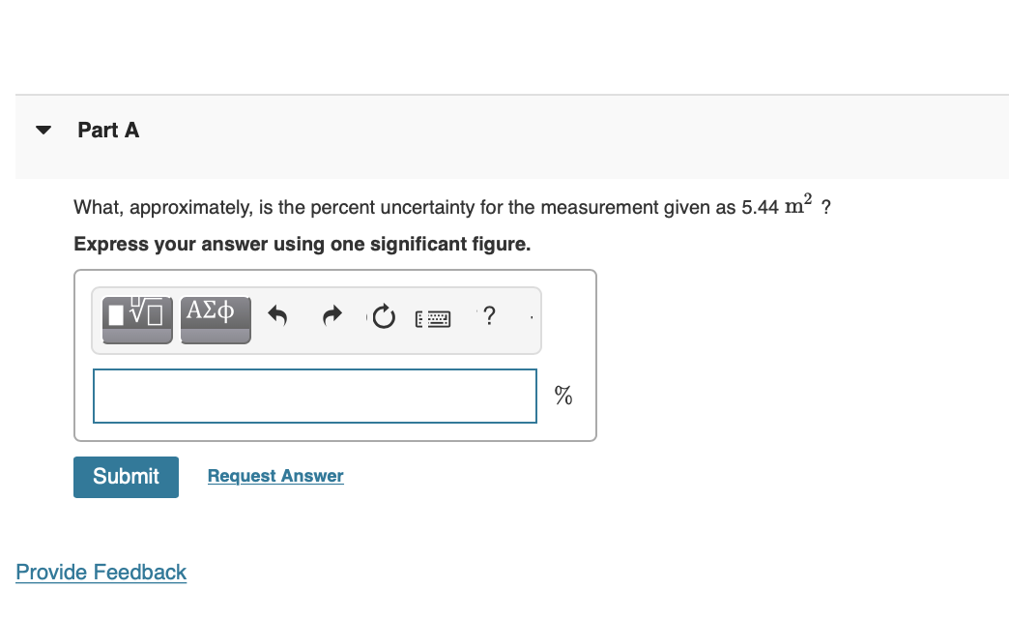Follow the Request Answer link
Image resolution: width=1009 pixels, height=619 pixels.
tap(275, 476)
